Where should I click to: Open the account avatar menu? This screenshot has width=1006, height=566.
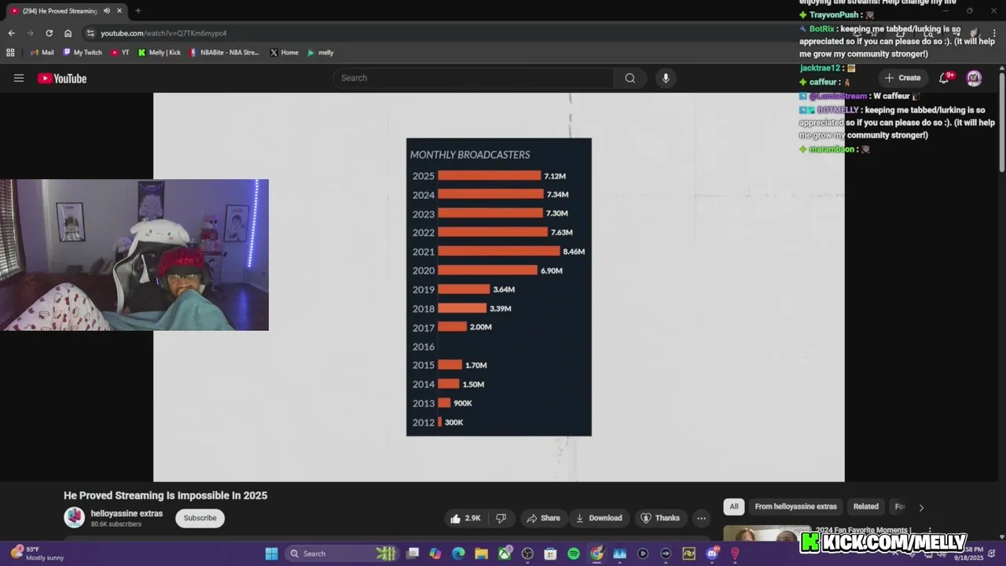[x=974, y=78]
